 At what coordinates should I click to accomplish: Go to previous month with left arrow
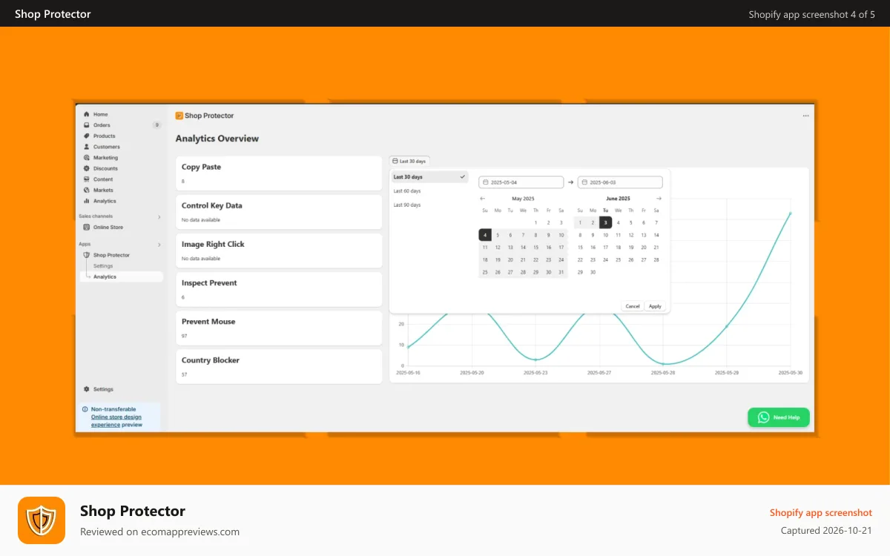click(x=483, y=199)
